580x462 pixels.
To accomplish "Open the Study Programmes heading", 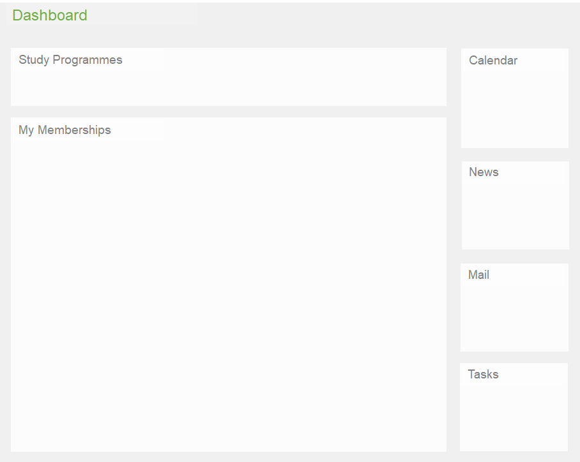I will [70, 60].
